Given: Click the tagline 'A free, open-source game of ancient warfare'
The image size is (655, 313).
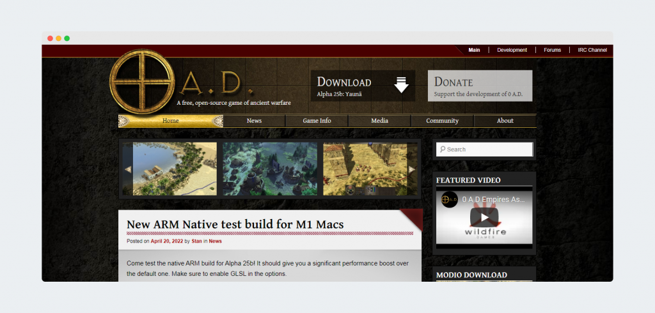Looking at the screenshot, I should 233,103.
